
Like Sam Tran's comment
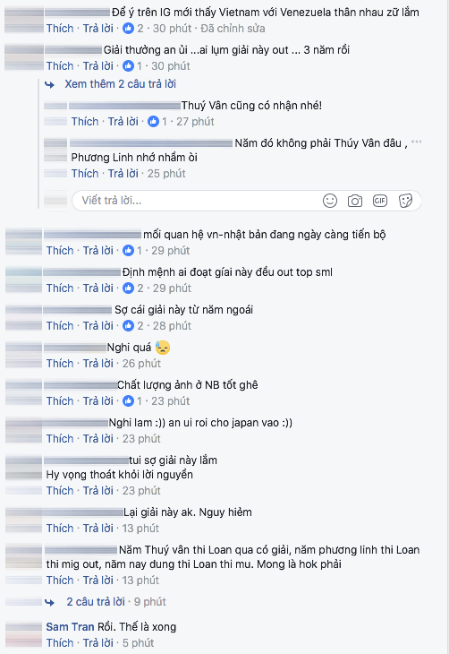click(x=60, y=642)
